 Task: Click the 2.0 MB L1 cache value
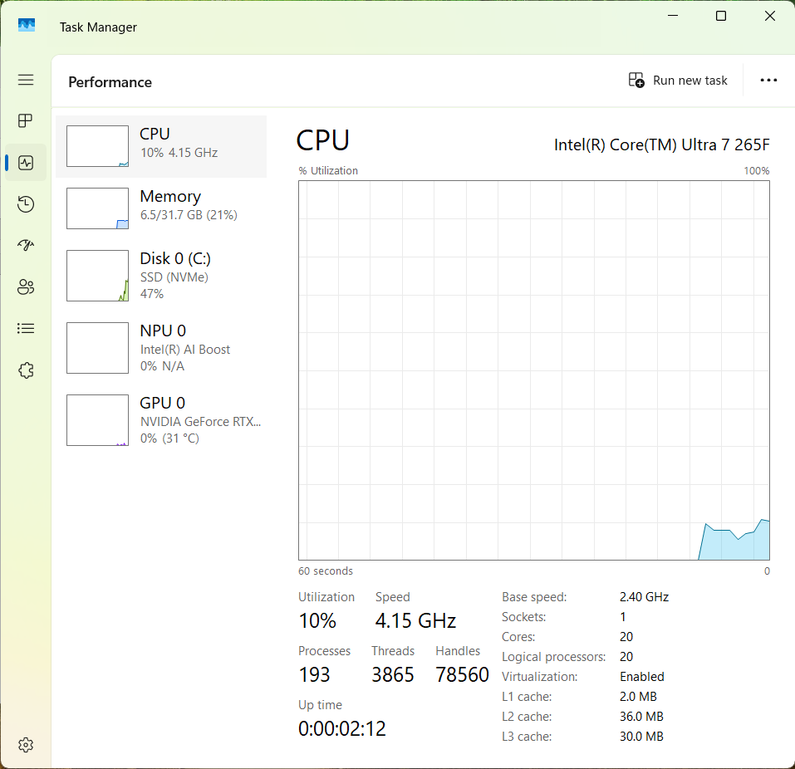click(x=638, y=697)
